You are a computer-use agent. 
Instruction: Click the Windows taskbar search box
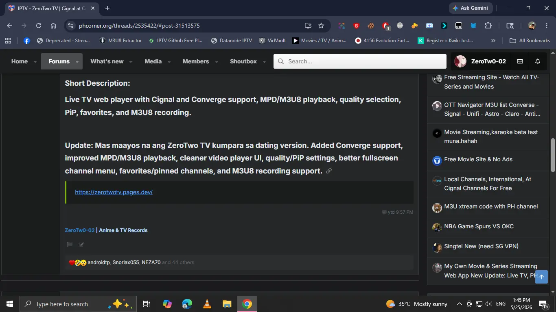tap(78, 304)
